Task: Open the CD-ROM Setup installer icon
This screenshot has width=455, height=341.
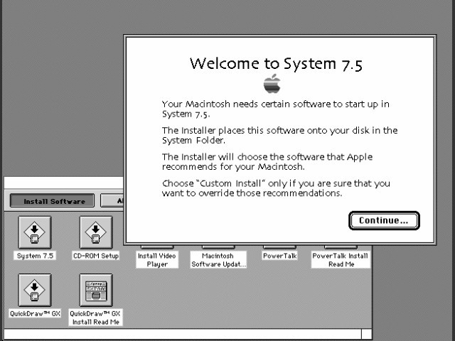Action: tap(96, 232)
